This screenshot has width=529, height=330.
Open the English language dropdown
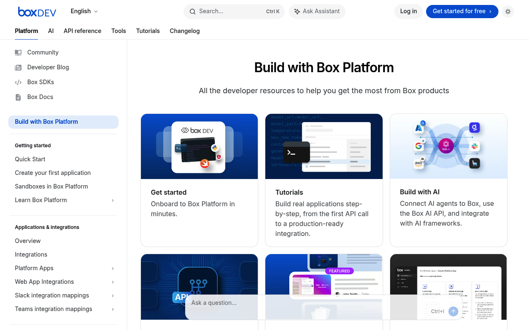pyautogui.click(x=84, y=11)
